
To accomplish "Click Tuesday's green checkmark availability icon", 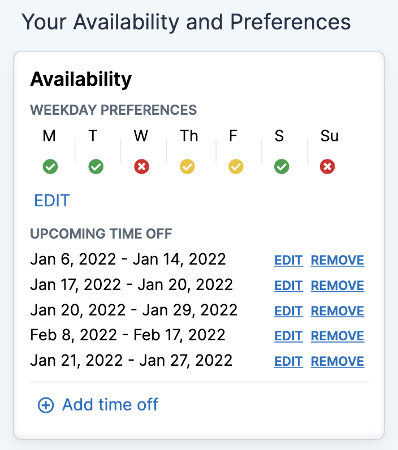I will pos(96,166).
